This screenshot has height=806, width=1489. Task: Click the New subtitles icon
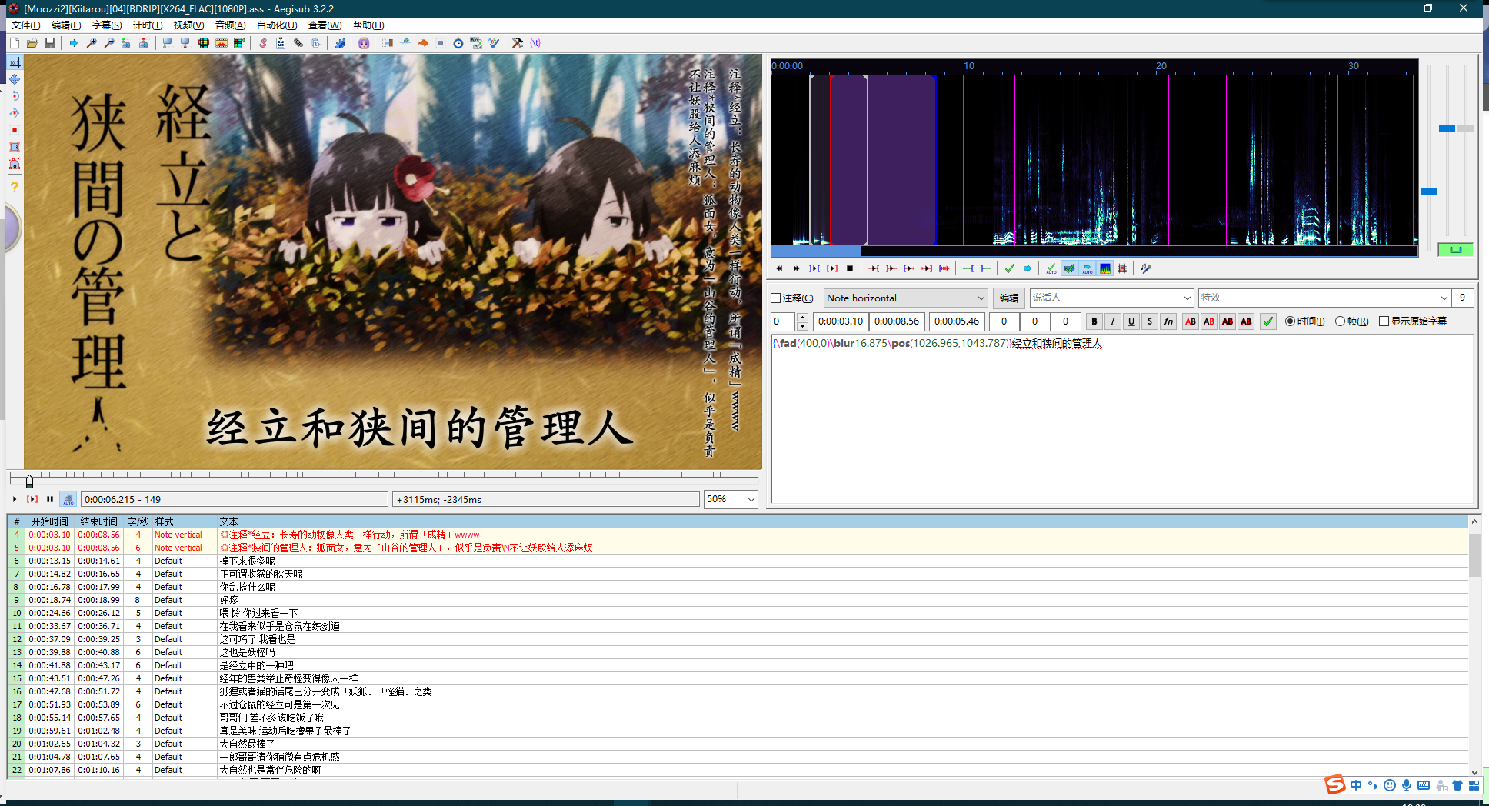[x=14, y=43]
